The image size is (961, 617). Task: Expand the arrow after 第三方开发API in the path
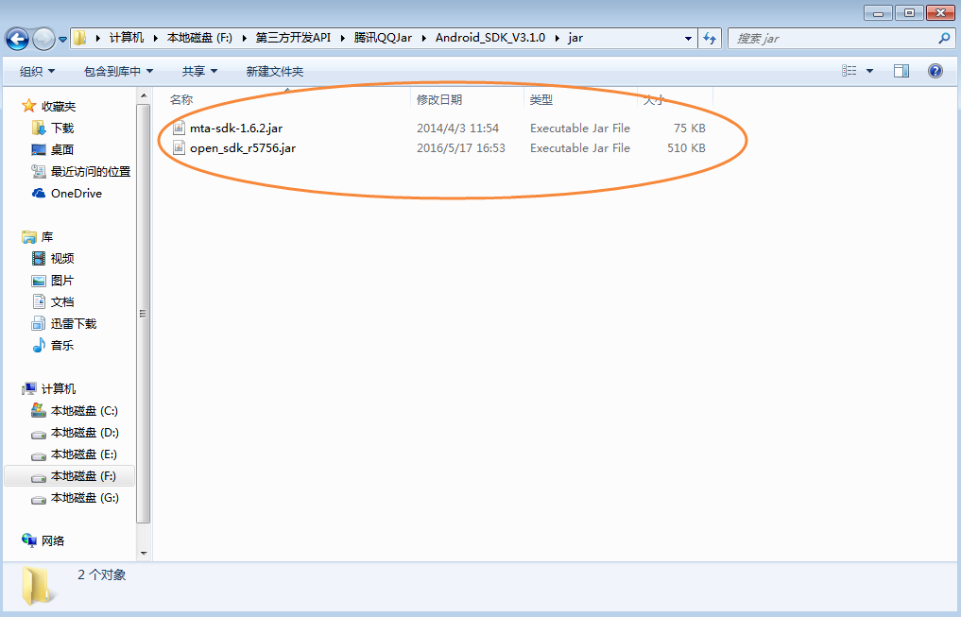point(343,38)
